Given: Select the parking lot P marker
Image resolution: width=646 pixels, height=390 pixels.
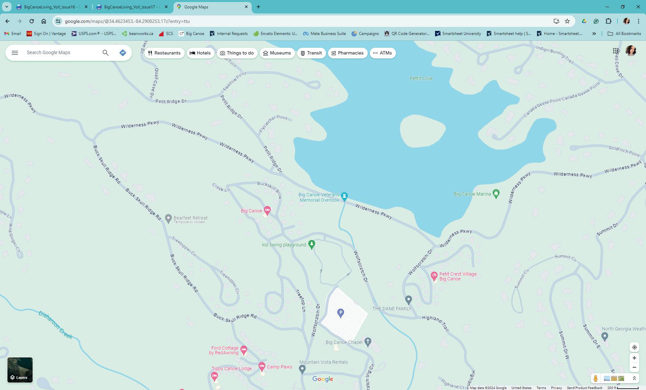Looking at the screenshot, I should (340, 313).
